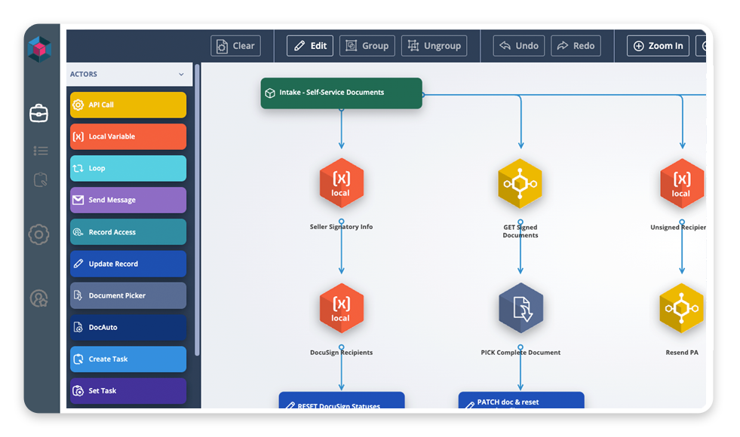Click the Seller Signatory Info local variable node

(x=341, y=183)
